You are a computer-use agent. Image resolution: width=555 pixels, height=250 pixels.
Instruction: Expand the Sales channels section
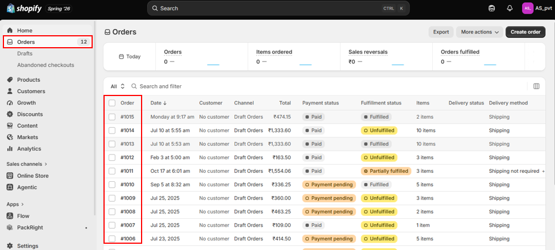(x=27, y=164)
